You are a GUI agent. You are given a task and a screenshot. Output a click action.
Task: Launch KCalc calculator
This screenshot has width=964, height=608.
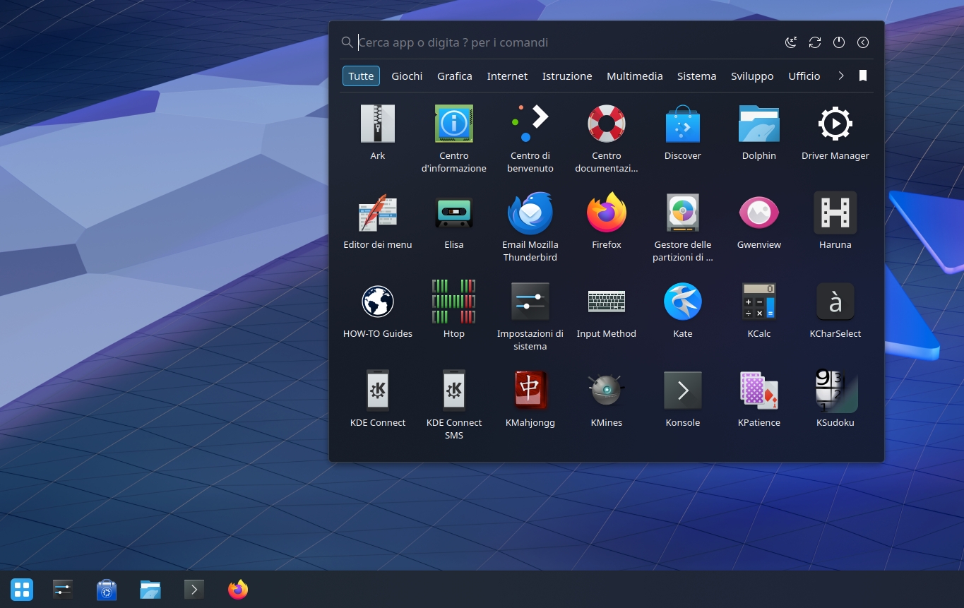[759, 311]
